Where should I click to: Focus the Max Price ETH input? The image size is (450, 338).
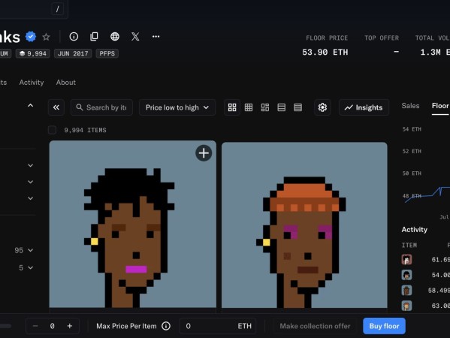pos(218,326)
